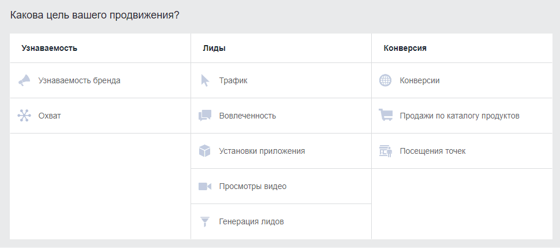
Task: Click the video camera icon
Action: pos(204,186)
